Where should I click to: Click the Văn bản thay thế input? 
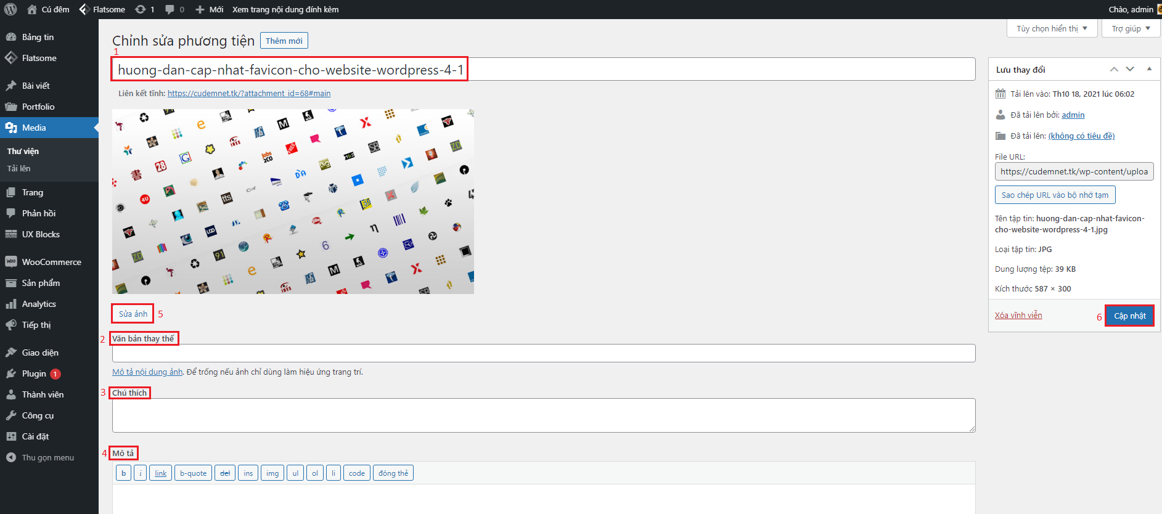tap(544, 353)
